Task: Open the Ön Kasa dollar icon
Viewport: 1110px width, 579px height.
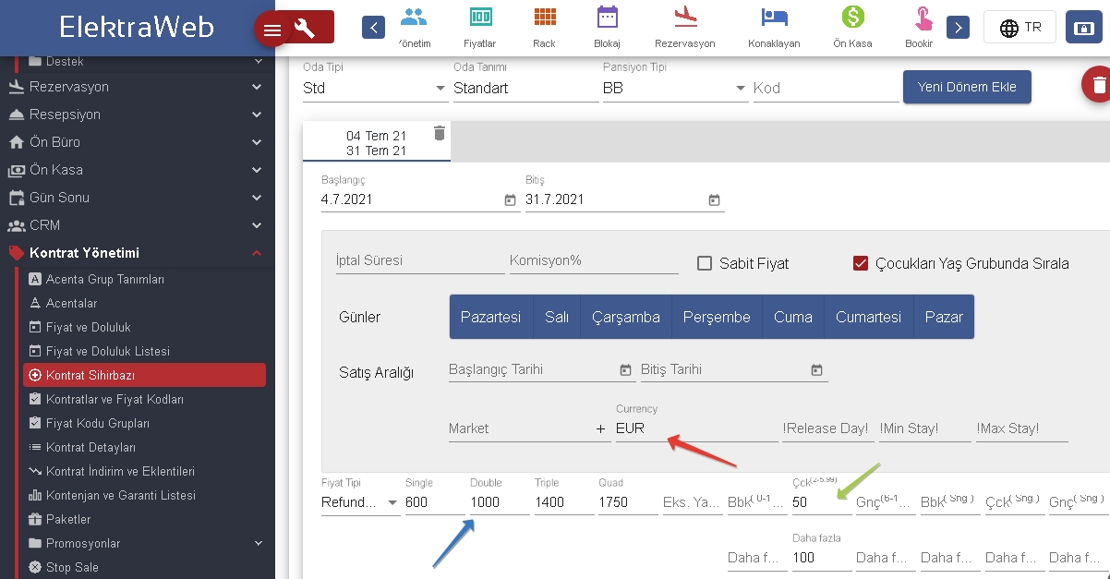Action: [852, 18]
